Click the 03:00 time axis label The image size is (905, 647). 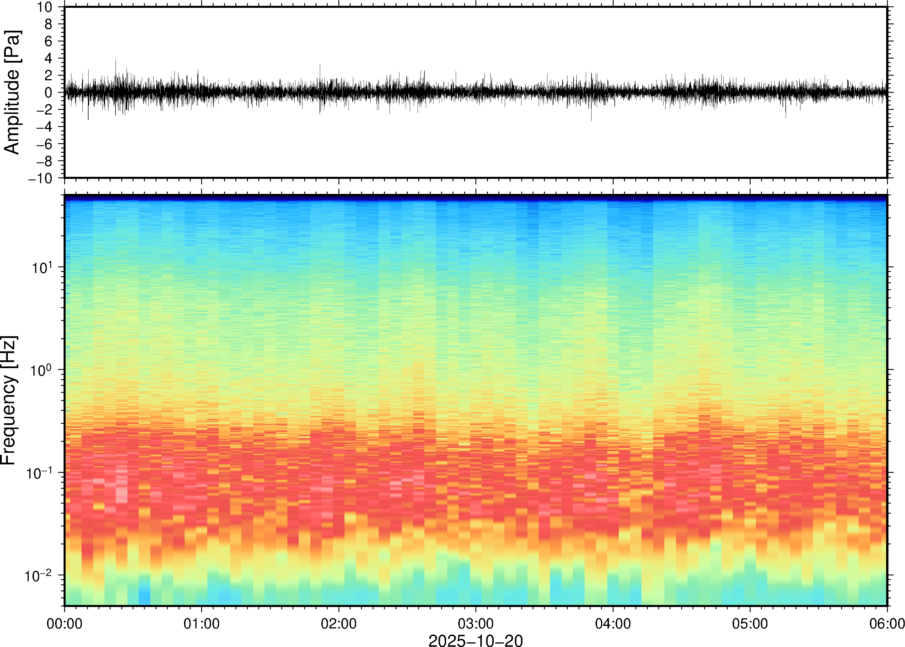click(475, 624)
